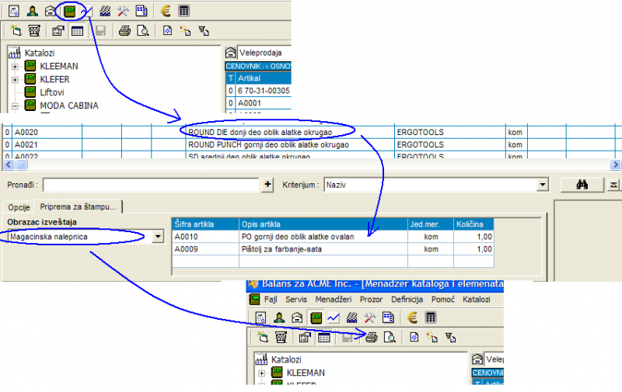Open the Kriterijum dropdown showing Naziv
This screenshot has height=392, width=622.
click(x=543, y=185)
